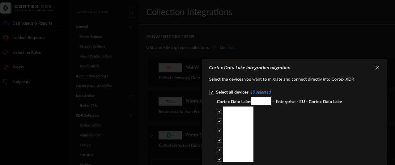Toggle Select all devices checkbox

[x=212, y=92]
